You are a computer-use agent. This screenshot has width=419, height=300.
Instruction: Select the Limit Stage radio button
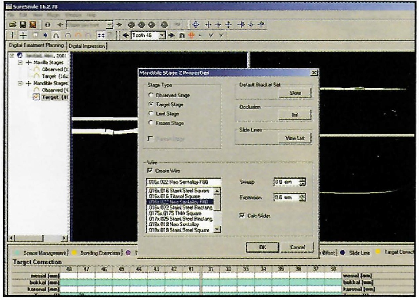coord(151,113)
